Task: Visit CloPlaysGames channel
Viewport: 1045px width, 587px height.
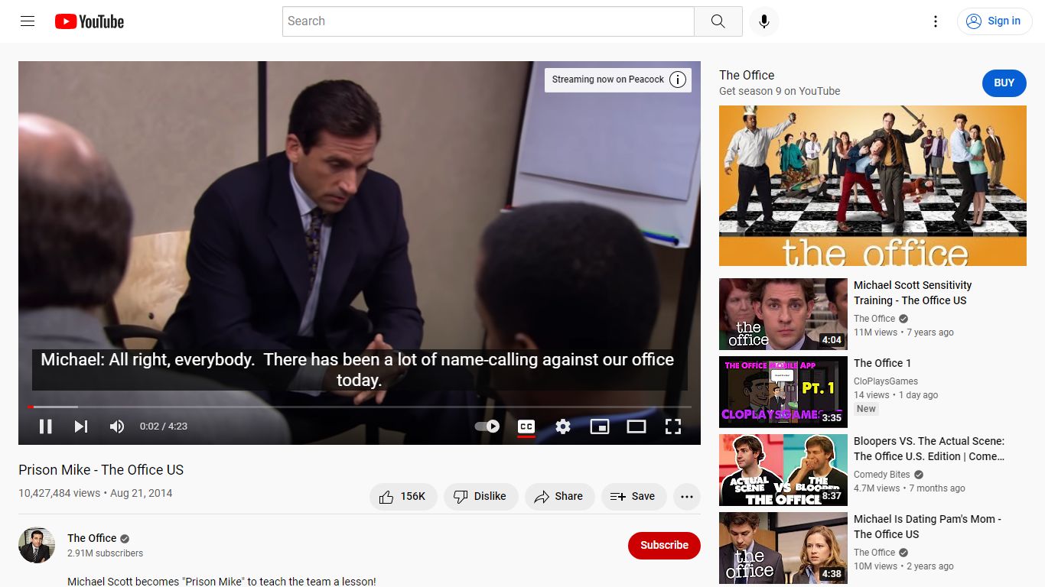Action: [x=886, y=381]
